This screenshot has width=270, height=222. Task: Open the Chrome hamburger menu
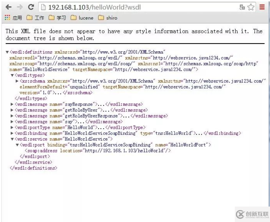click(262, 7)
